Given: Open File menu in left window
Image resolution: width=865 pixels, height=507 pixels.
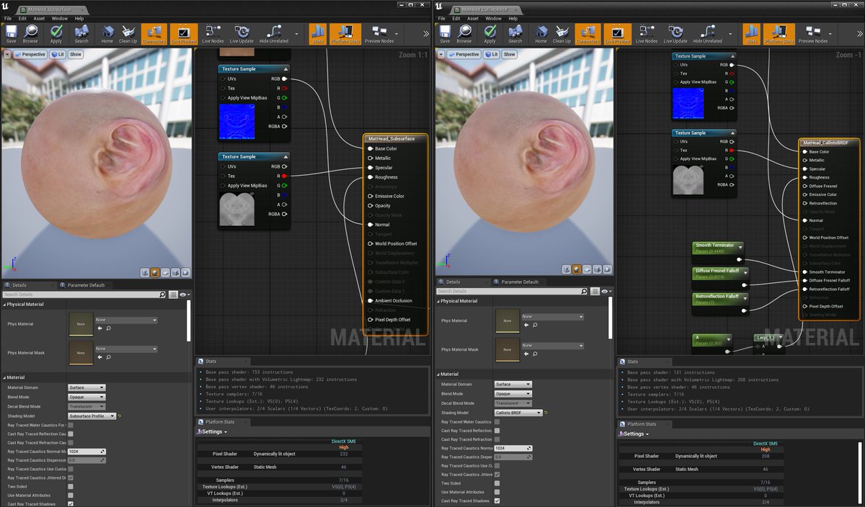Looking at the screenshot, I should pos(7,18).
